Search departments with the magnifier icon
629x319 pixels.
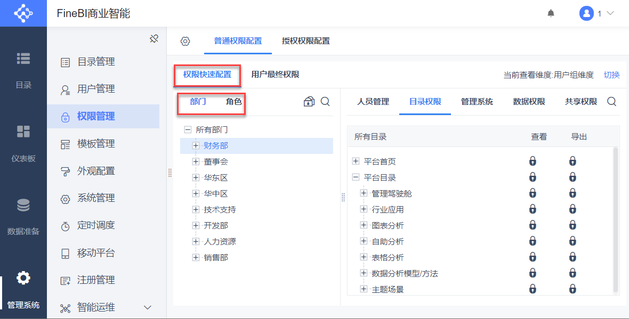click(x=325, y=102)
